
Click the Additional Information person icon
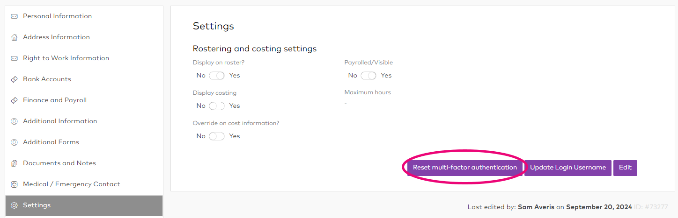[14, 121]
